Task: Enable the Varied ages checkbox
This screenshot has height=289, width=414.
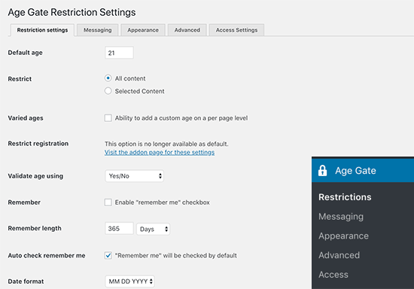Action: 108,117
